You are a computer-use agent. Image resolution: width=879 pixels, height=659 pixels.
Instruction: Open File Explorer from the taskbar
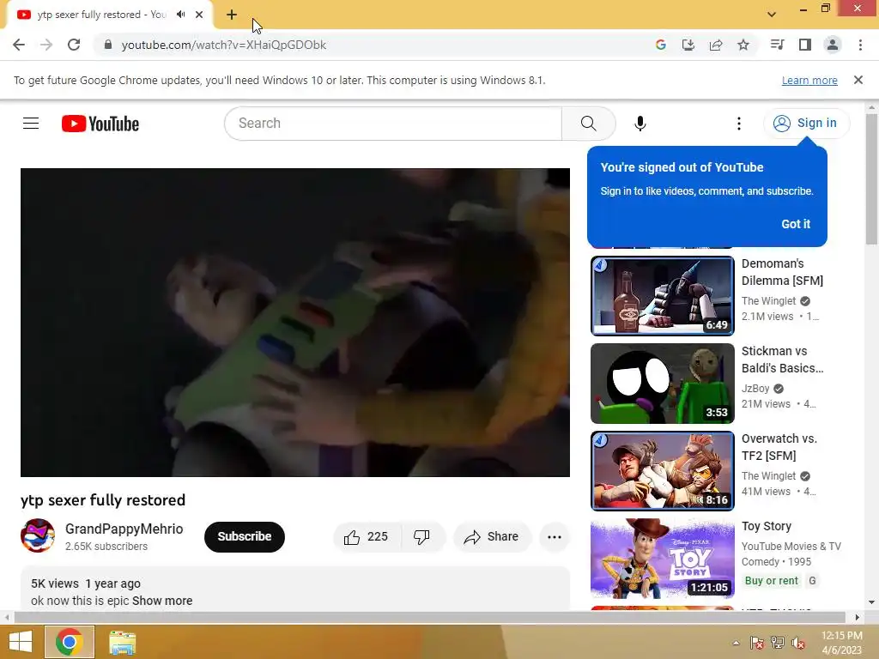tap(122, 642)
